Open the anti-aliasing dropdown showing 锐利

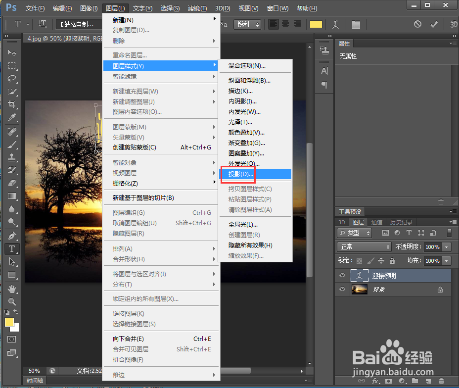click(247, 23)
